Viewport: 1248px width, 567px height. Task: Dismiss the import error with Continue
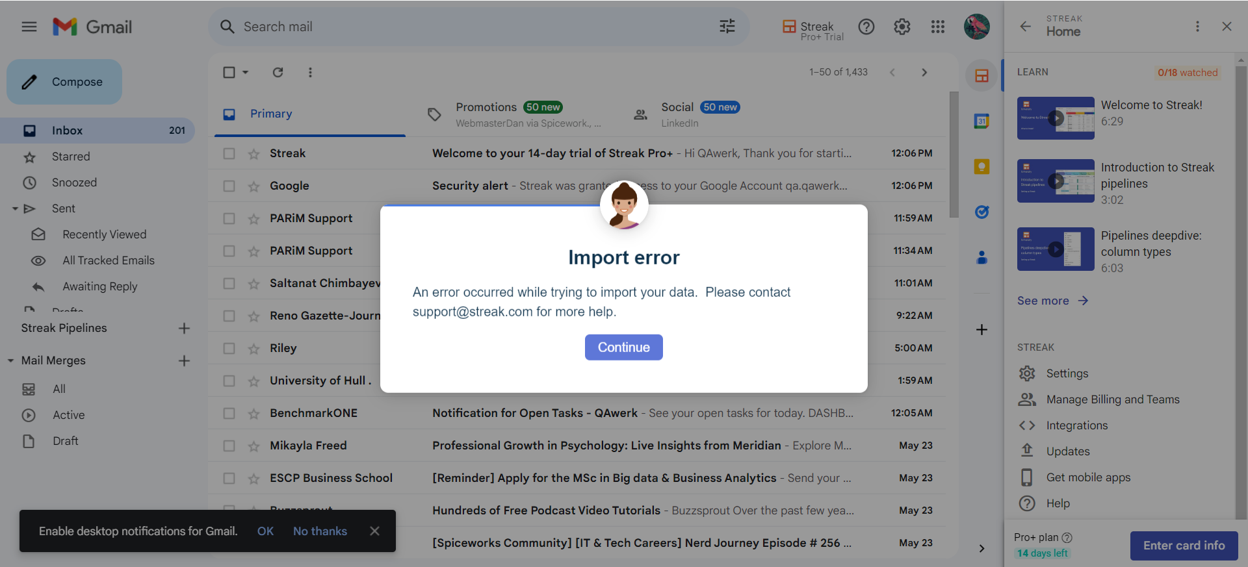click(623, 347)
